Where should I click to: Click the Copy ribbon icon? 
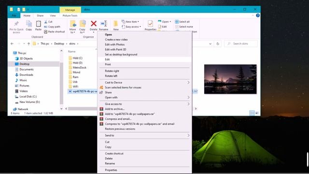[29, 24]
